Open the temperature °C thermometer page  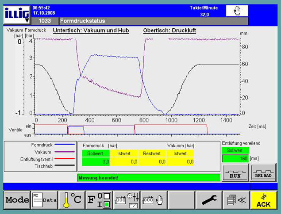(72, 200)
